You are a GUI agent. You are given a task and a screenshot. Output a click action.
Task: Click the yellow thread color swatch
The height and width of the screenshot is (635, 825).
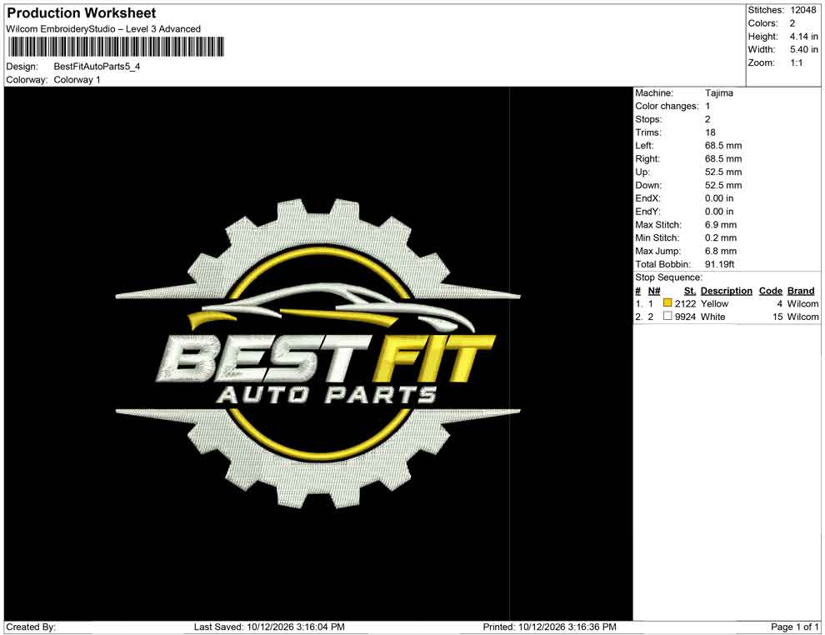tap(667, 303)
